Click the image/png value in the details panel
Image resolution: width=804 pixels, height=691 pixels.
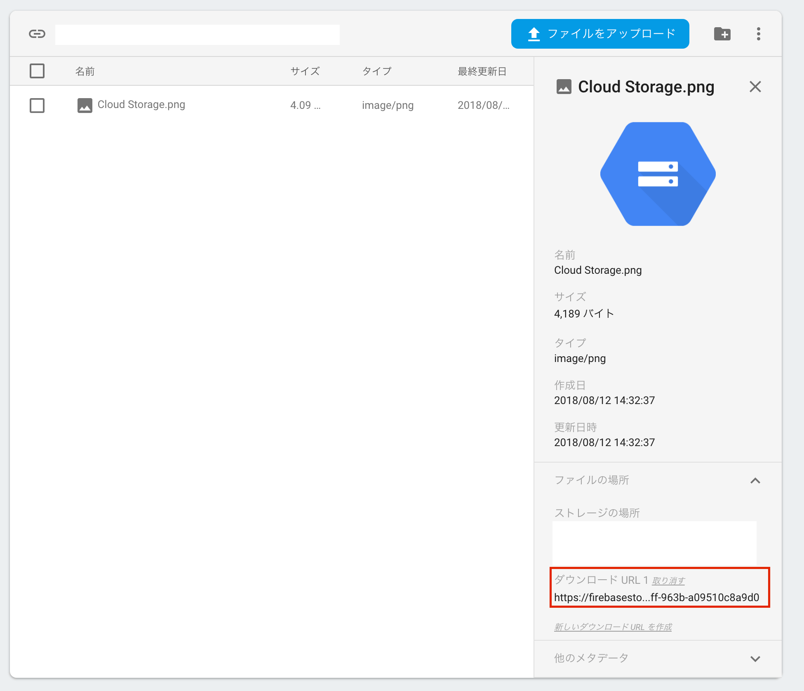pos(580,359)
